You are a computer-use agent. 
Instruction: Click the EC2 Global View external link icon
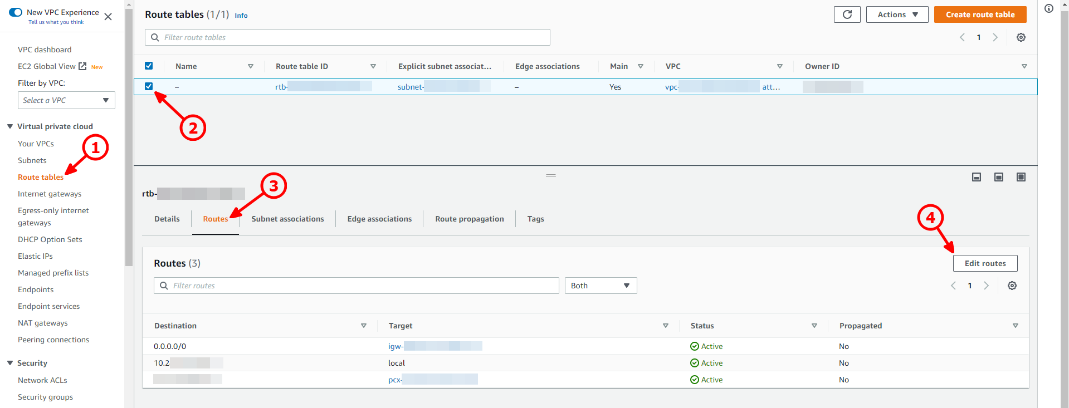(x=82, y=66)
